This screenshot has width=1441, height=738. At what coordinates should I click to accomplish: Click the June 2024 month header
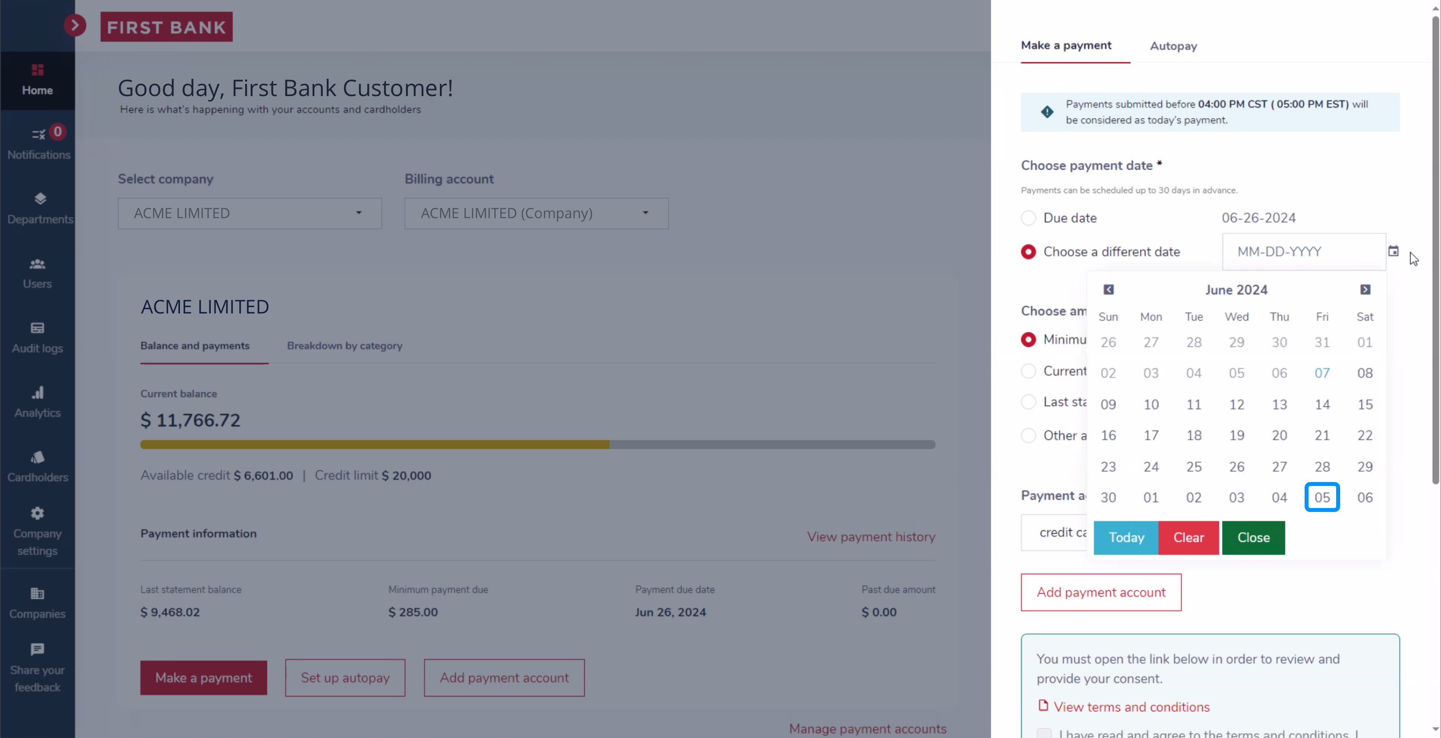pyautogui.click(x=1236, y=289)
